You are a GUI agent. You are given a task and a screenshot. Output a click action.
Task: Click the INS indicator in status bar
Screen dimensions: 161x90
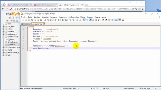156,88
